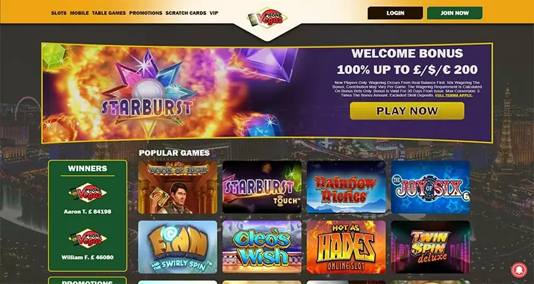Launch the Book of Dead game

pos(178,187)
